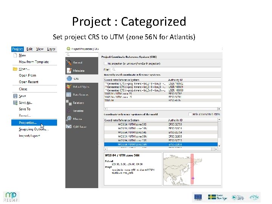Viewport: 272px width, 204px height.
Task: Click recent list scroll right arrow
Action: point(219,109)
